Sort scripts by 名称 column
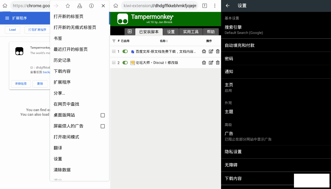 164,41
